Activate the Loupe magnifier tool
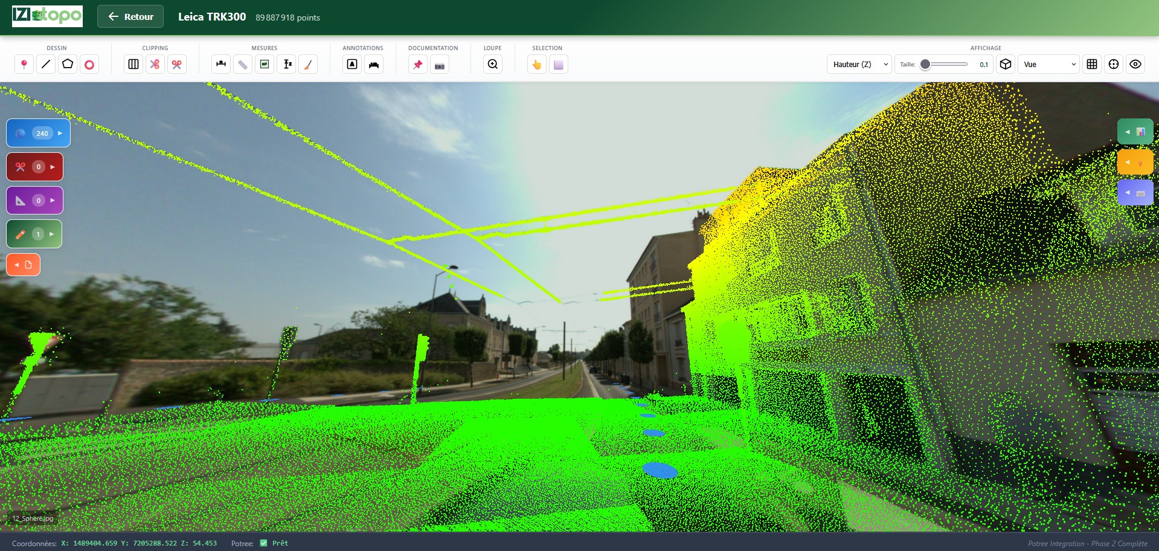This screenshot has height=551, width=1159. (x=493, y=64)
